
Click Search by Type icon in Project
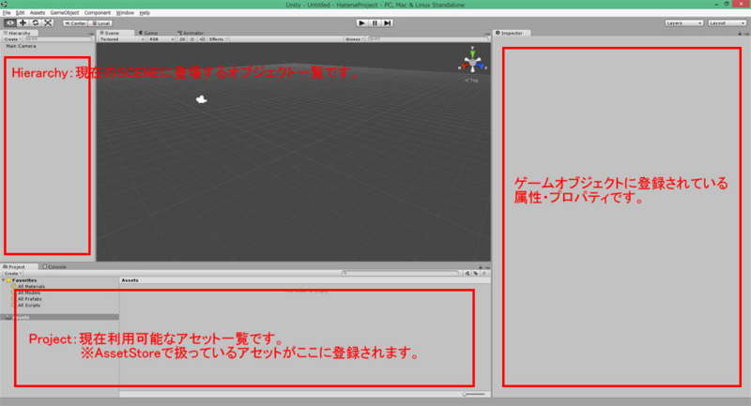coord(467,274)
